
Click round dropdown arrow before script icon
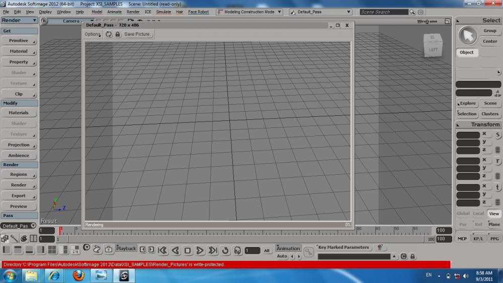(x=87, y=247)
